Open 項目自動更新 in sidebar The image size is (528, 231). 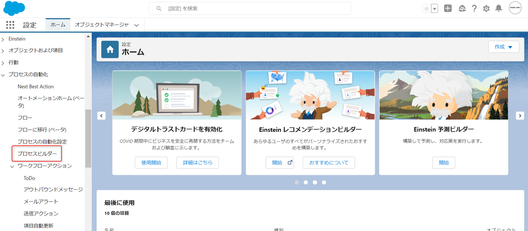coord(38,225)
